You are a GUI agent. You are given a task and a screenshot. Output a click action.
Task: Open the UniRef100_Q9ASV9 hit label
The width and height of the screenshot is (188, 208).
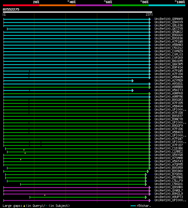169,22
